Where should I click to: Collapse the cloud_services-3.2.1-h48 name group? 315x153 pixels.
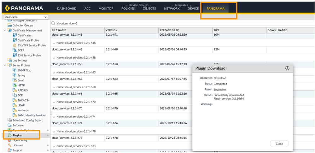[54, 43]
